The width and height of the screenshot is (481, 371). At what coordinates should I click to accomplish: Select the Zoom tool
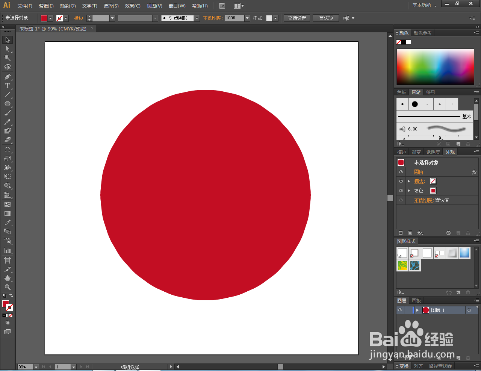coord(8,287)
